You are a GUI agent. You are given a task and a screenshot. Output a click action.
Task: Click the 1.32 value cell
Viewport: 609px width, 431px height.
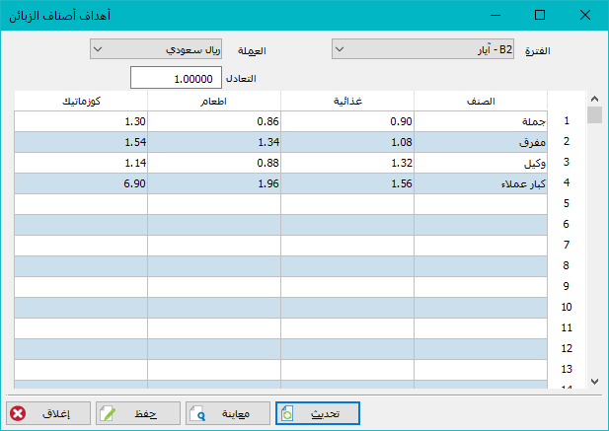pyautogui.click(x=347, y=163)
